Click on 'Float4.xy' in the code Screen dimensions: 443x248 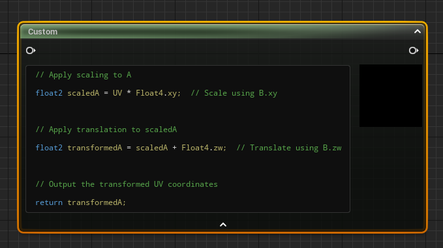tap(156, 93)
